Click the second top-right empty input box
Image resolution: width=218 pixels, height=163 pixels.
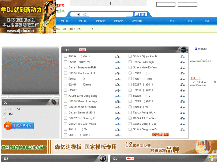[188, 4]
